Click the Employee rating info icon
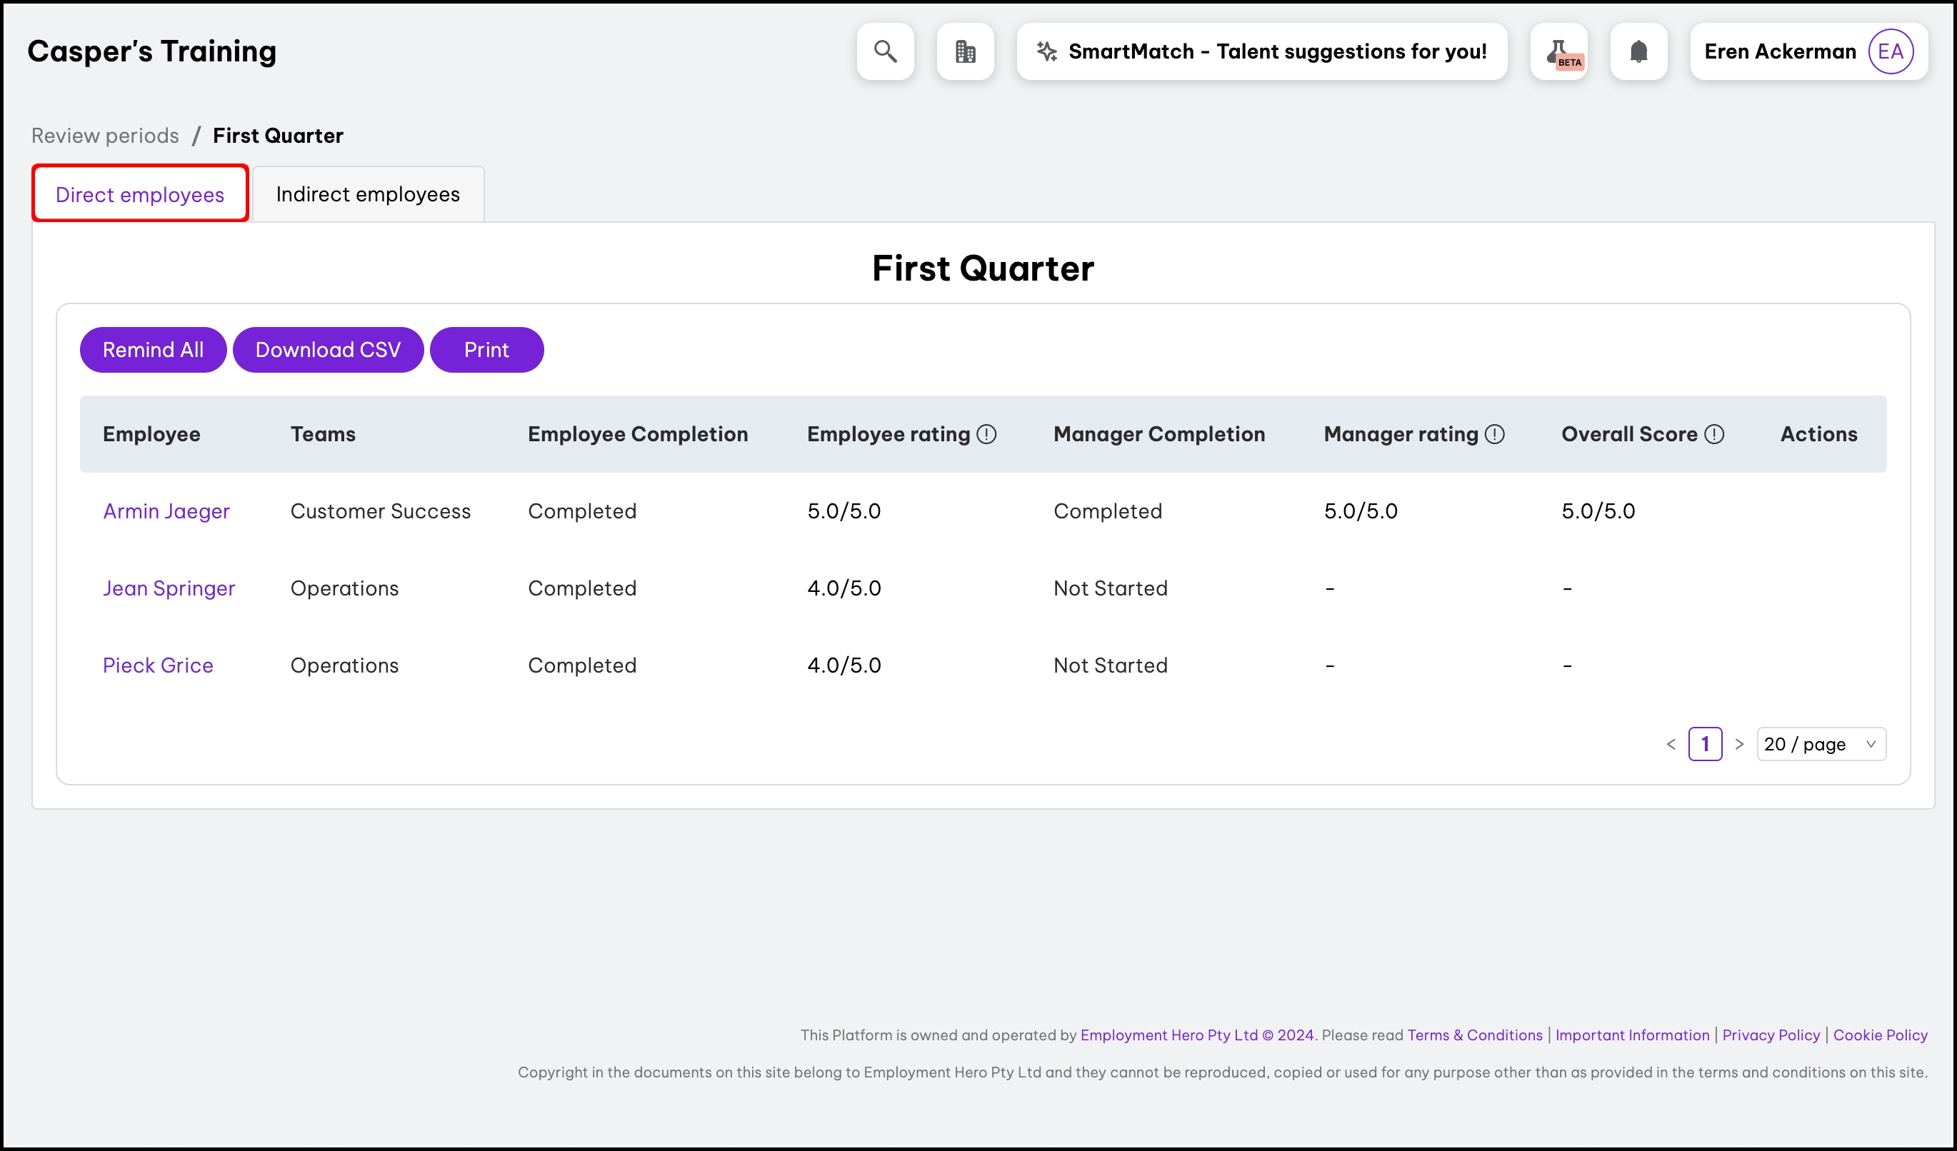Image resolution: width=1957 pixels, height=1151 pixels. coord(986,435)
